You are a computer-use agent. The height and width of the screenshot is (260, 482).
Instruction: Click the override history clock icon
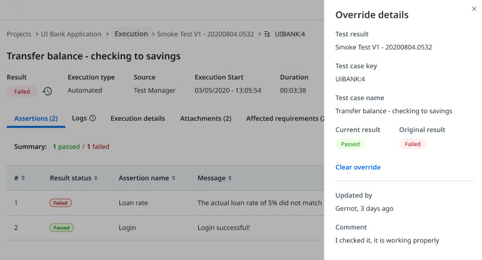[48, 91]
